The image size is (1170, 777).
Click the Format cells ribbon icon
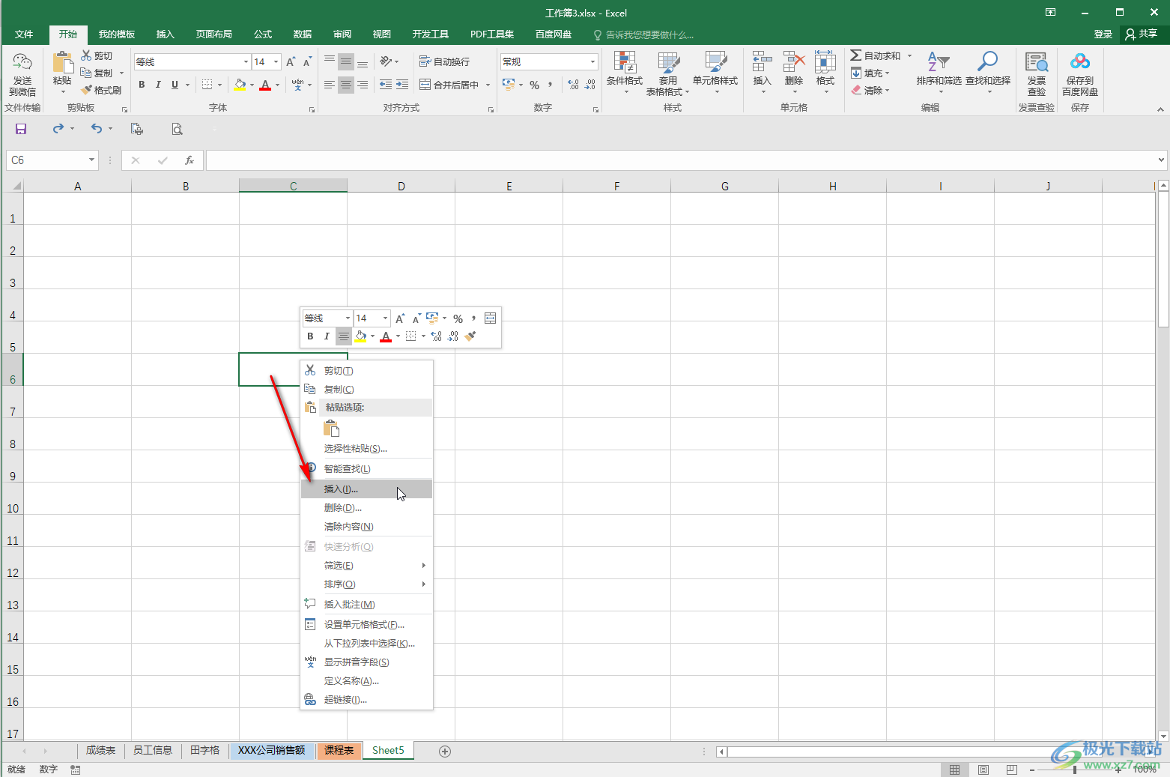tap(825, 62)
